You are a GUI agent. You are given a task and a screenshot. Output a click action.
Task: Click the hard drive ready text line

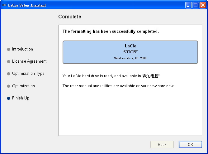[x=111, y=76]
